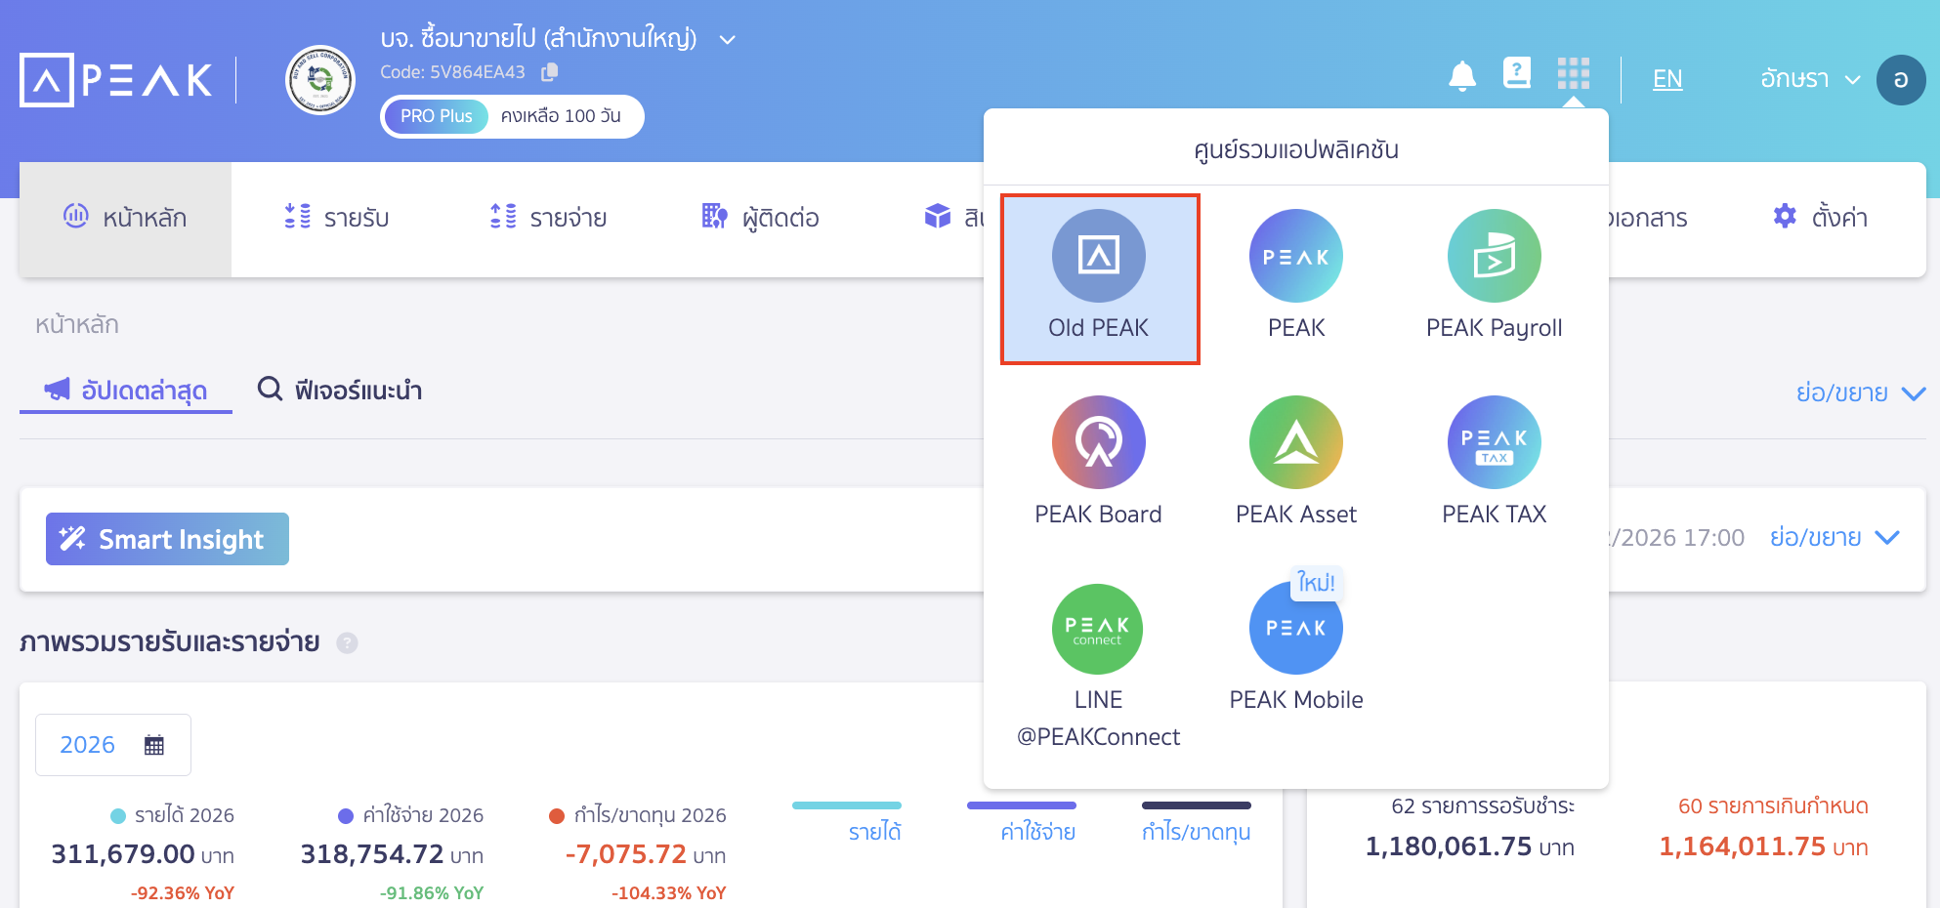1940x908 pixels.
Task: Open the ตั้งค่า settings menu
Action: [x=1821, y=218]
